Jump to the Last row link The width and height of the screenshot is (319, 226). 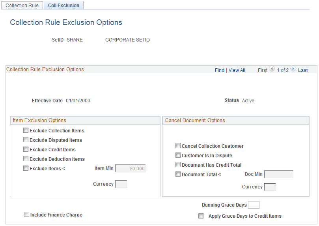click(x=303, y=70)
